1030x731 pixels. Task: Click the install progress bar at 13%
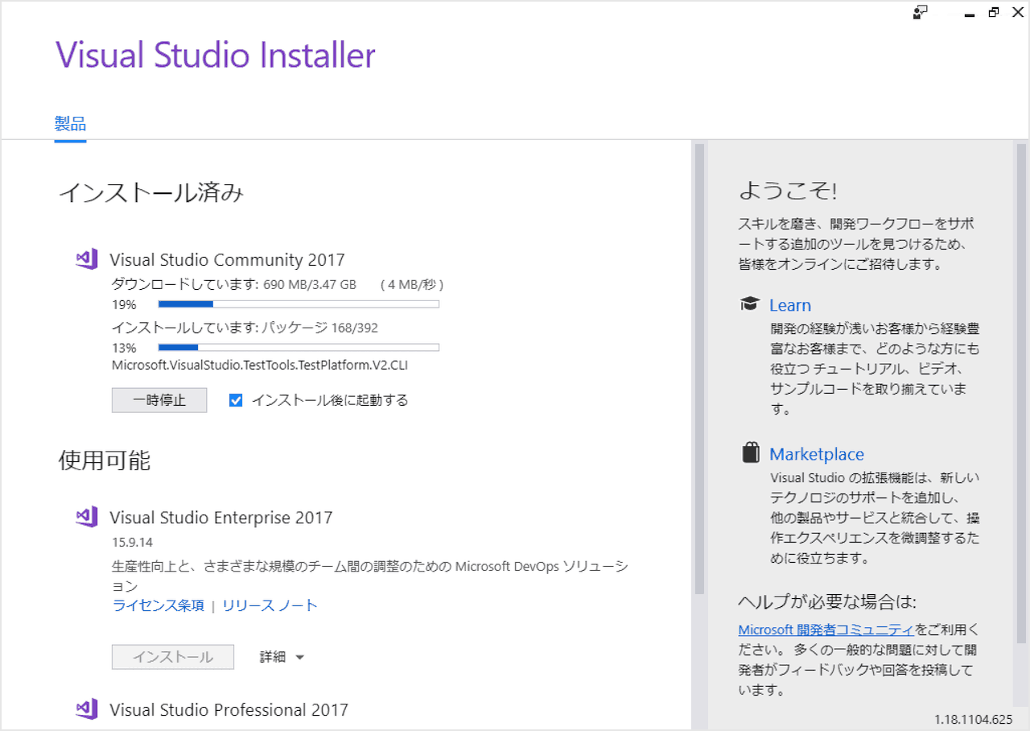[x=299, y=348]
